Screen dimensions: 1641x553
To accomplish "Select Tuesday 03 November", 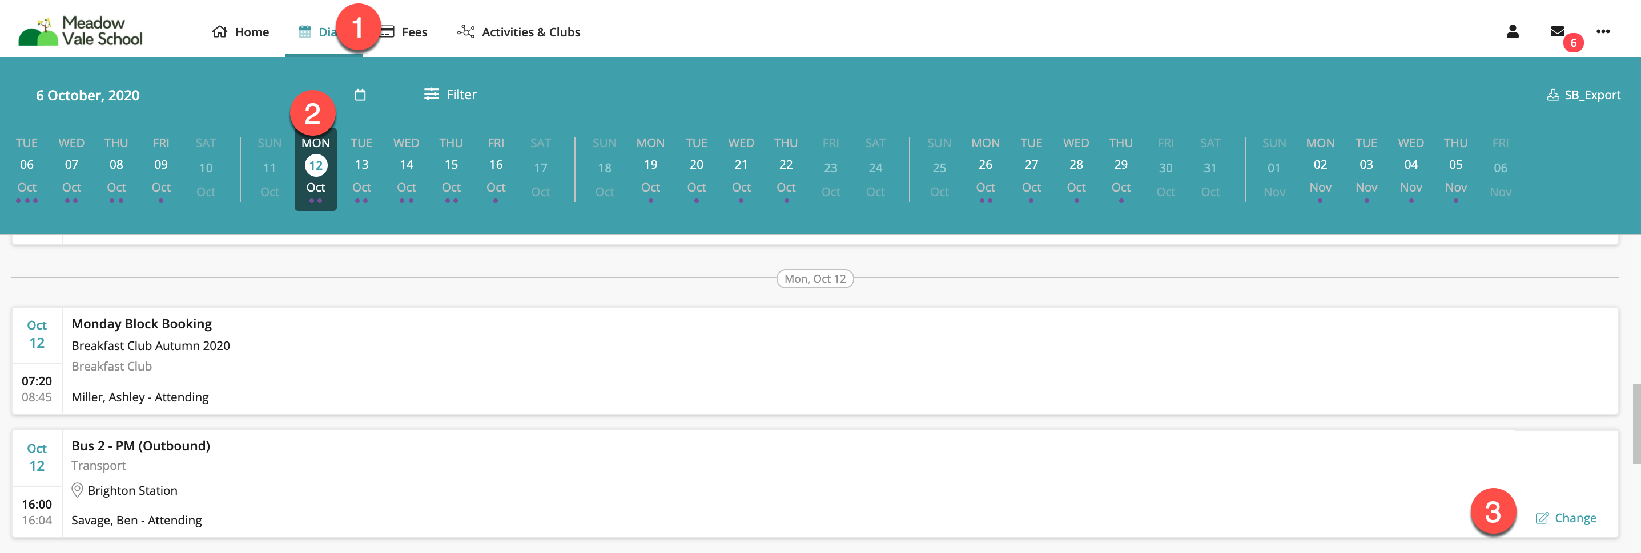I will coord(1366,169).
